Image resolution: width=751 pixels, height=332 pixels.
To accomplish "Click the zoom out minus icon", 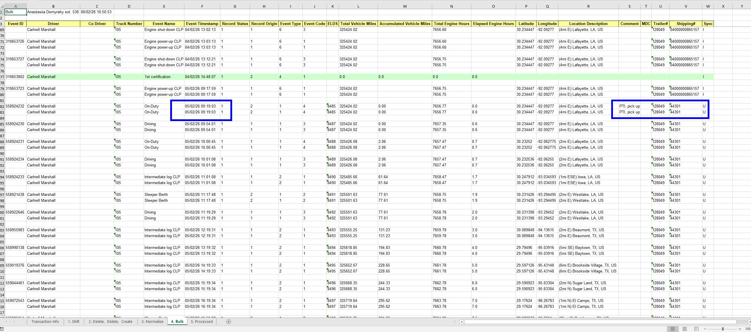I will point(705,329).
